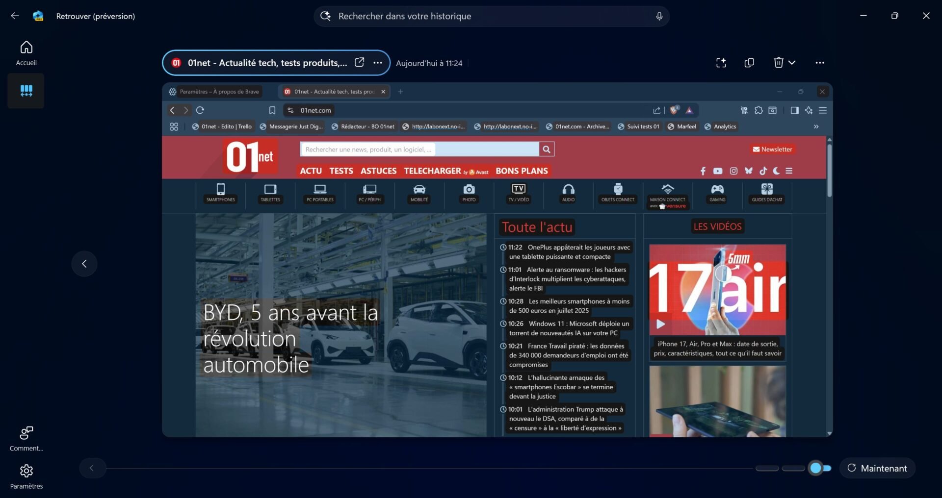Delete the snapshot with trash icon
Screen dimensions: 942x498
(778, 63)
